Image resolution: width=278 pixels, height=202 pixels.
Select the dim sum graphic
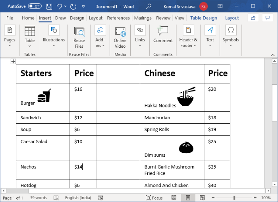coord(186,148)
